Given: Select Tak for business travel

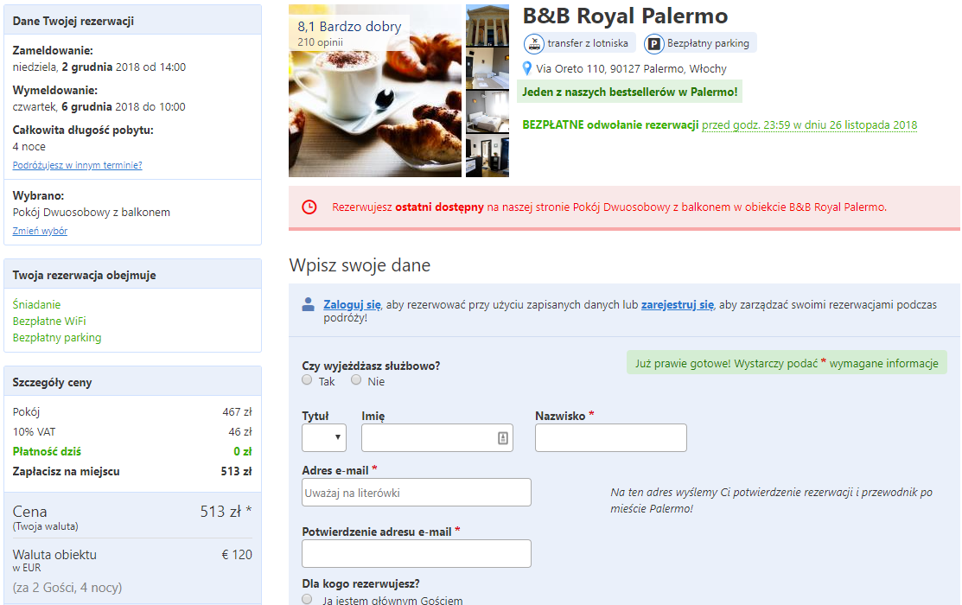Looking at the screenshot, I should point(307,379).
